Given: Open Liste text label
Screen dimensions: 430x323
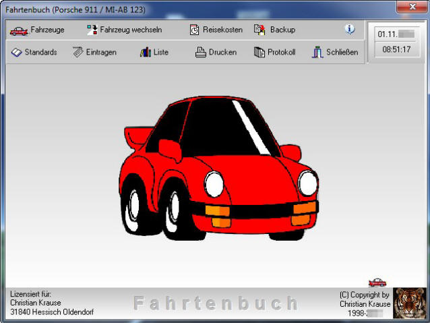Looking at the screenshot, I should 161,52.
